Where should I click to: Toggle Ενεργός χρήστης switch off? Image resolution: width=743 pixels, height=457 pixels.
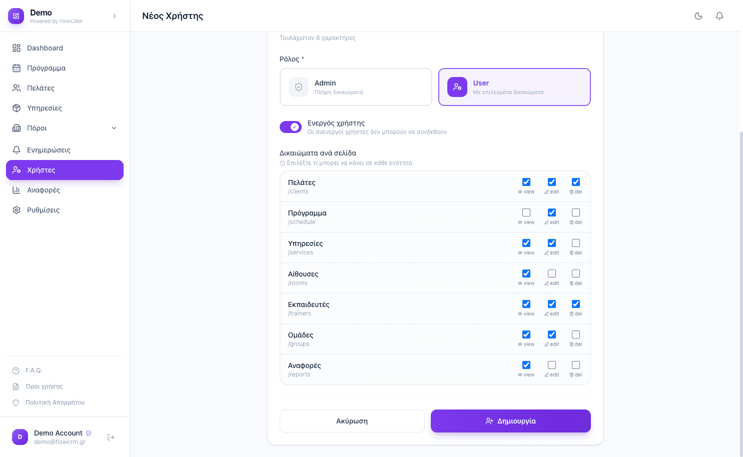[x=291, y=127]
